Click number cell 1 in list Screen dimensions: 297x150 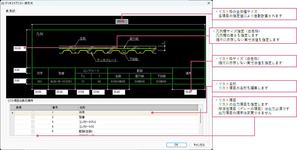coord(65,113)
